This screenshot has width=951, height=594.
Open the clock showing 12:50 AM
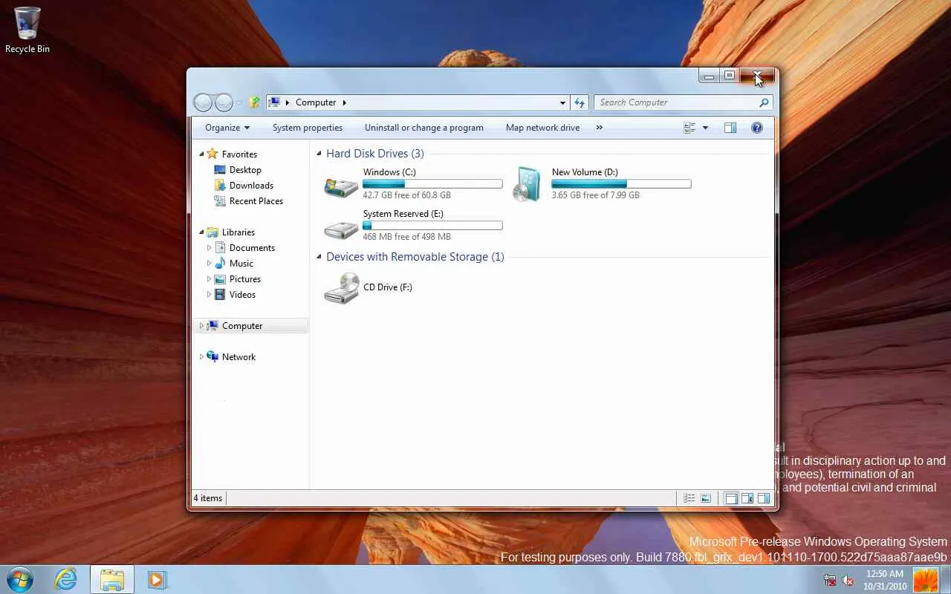tap(885, 580)
